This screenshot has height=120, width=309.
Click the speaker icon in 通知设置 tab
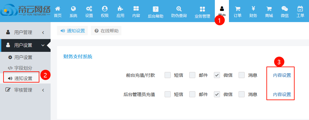tap(63, 31)
